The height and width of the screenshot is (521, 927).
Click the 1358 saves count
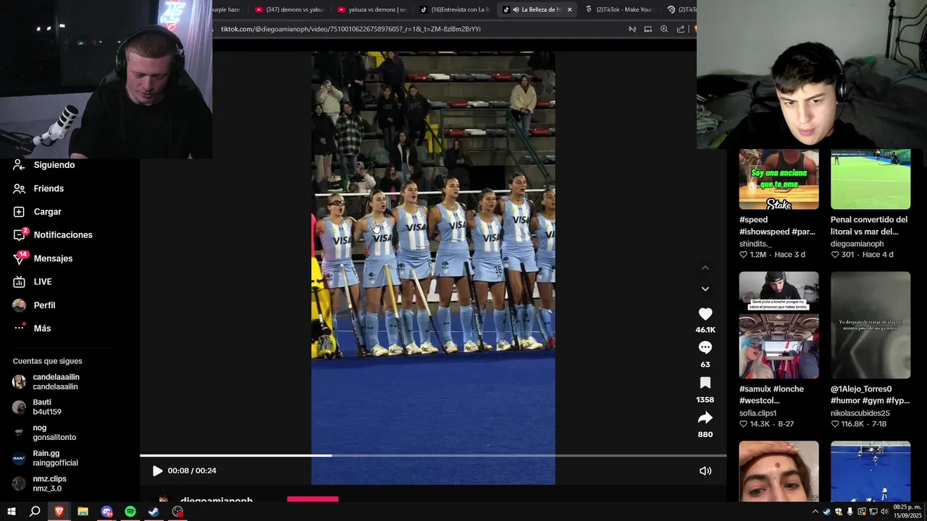tap(705, 399)
